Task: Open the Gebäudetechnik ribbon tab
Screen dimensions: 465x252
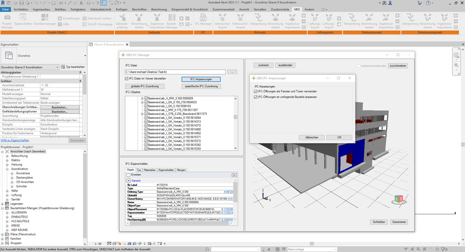Action: click(100, 9)
